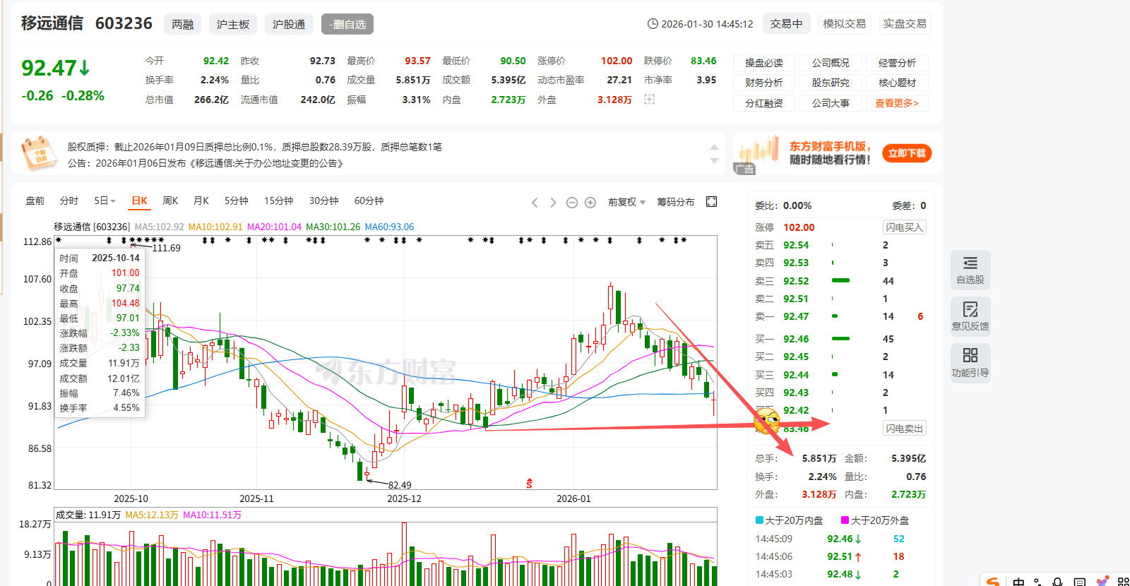Click 立即下载 download button

coord(907,153)
